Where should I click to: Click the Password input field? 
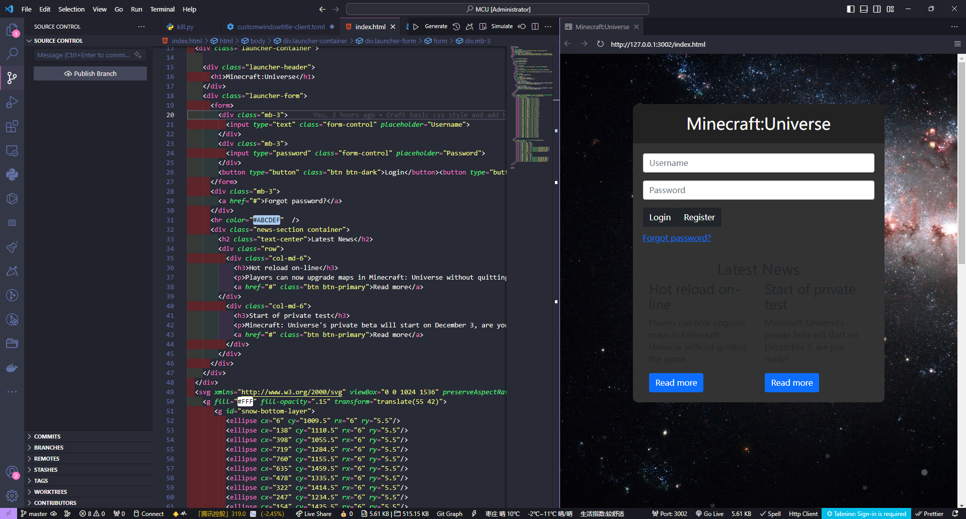[758, 190]
